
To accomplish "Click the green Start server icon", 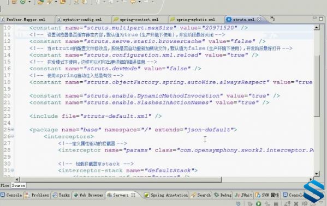I will pyautogui.click(x=258, y=203).
